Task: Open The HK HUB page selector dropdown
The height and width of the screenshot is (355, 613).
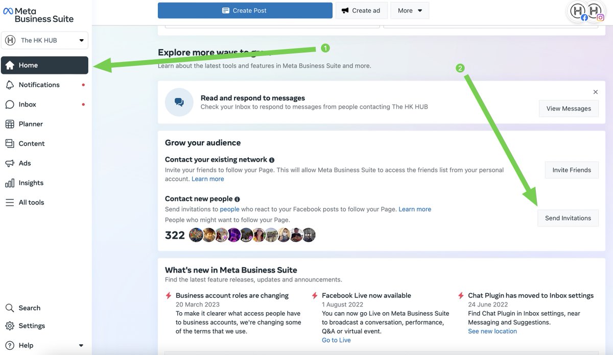Action: click(45, 40)
